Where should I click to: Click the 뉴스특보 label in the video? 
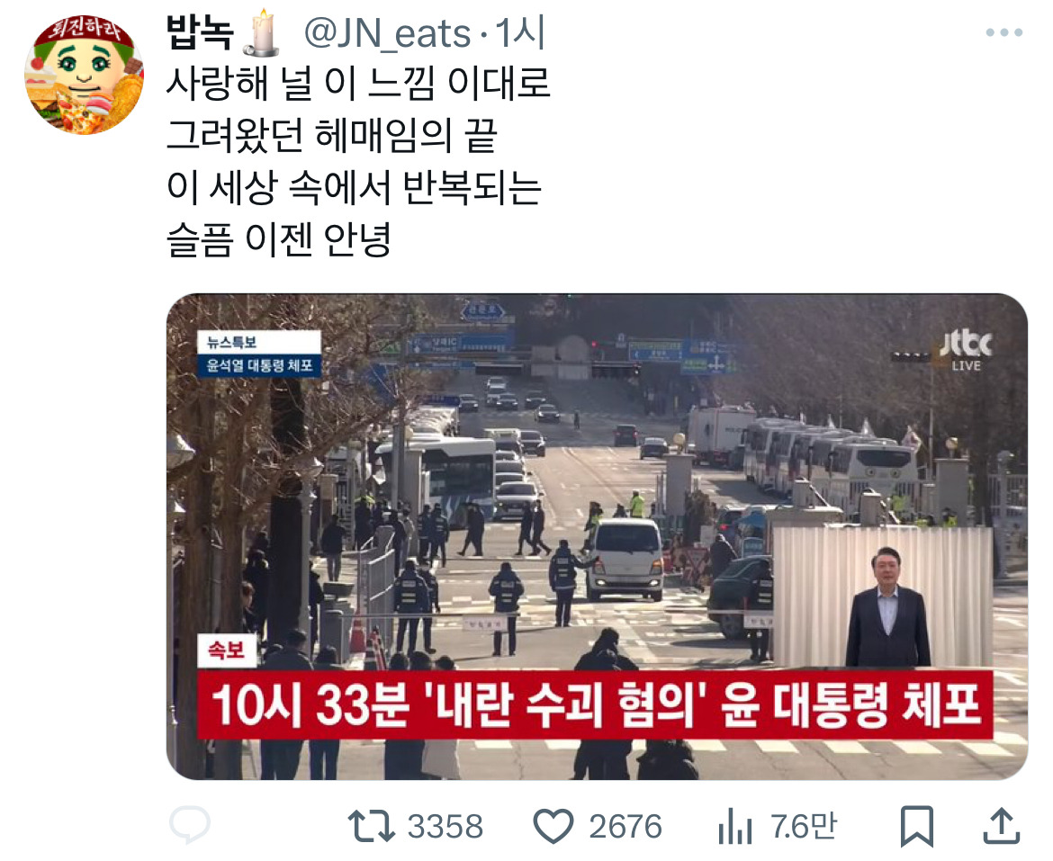[231, 342]
